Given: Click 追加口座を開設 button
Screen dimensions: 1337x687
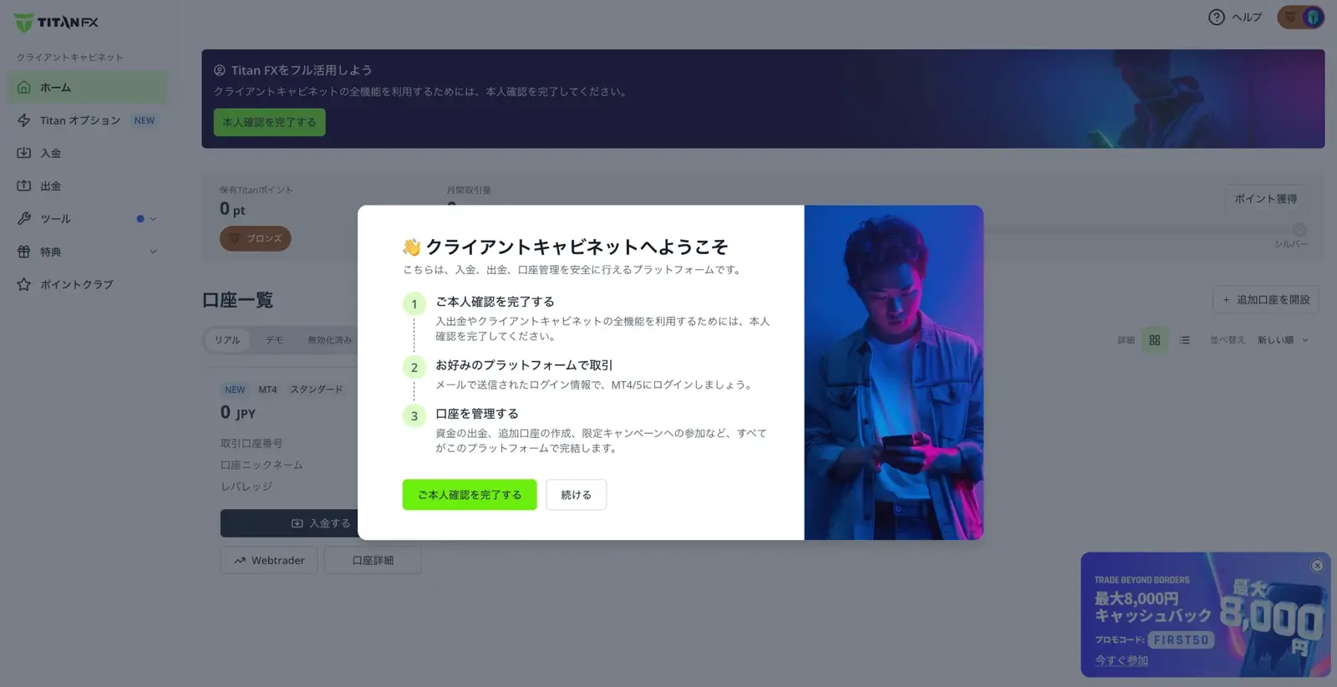Looking at the screenshot, I should pyautogui.click(x=1265, y=299).
